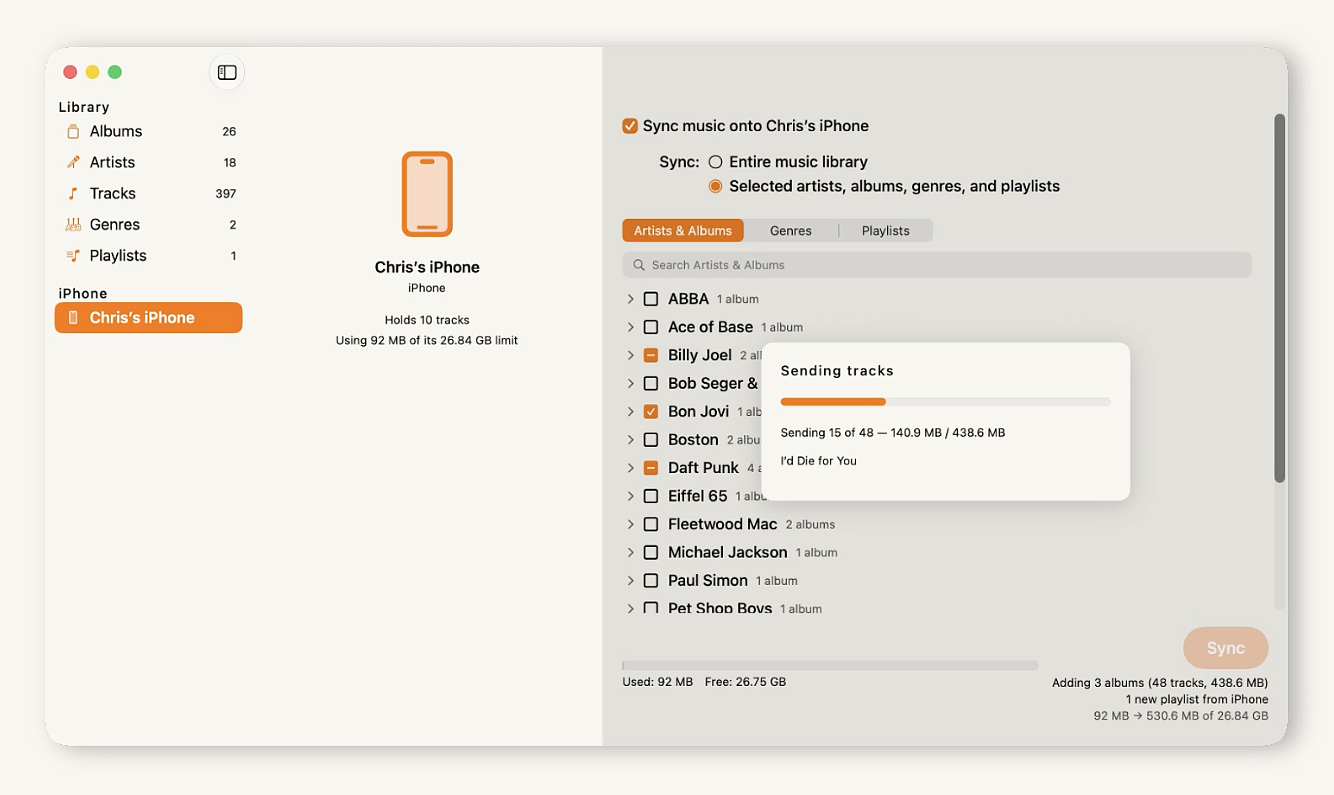
Task: Switch to the Artists & Albums tab
Action: (x=682, y=231)
